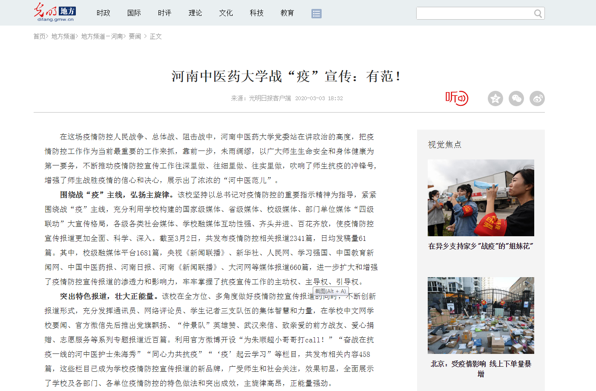Go to the 教育 channel

point(288,13)
